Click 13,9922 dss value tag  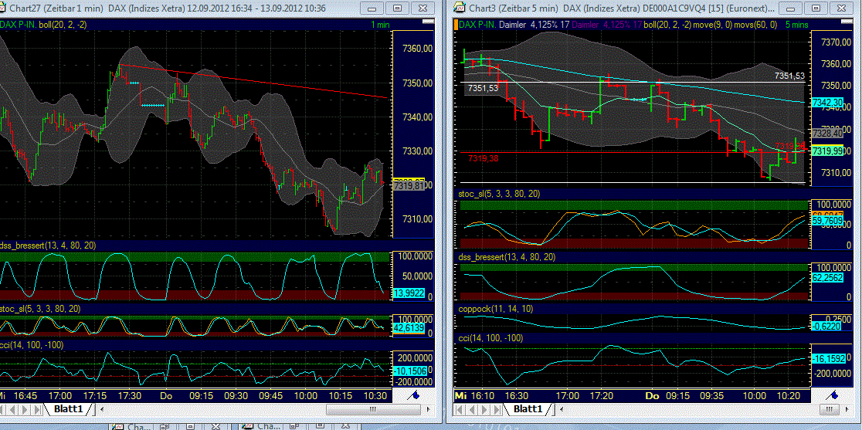click(x=409, y=294)
